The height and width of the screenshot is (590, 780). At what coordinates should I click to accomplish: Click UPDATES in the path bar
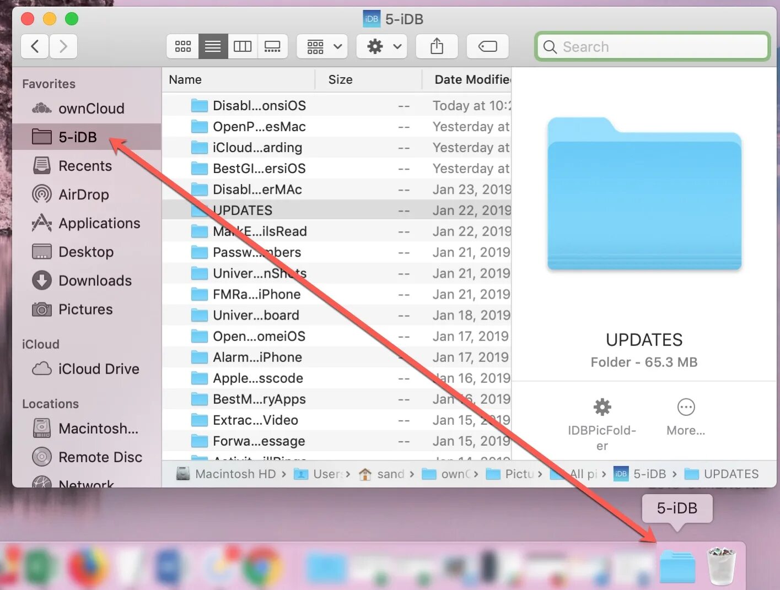(x=722, y=474)
